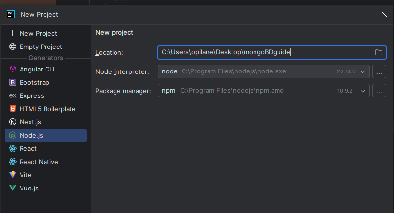Viewport: 394px width, 213px height.
Task: Click the Angular CLI generator icon
Action: 13,69
